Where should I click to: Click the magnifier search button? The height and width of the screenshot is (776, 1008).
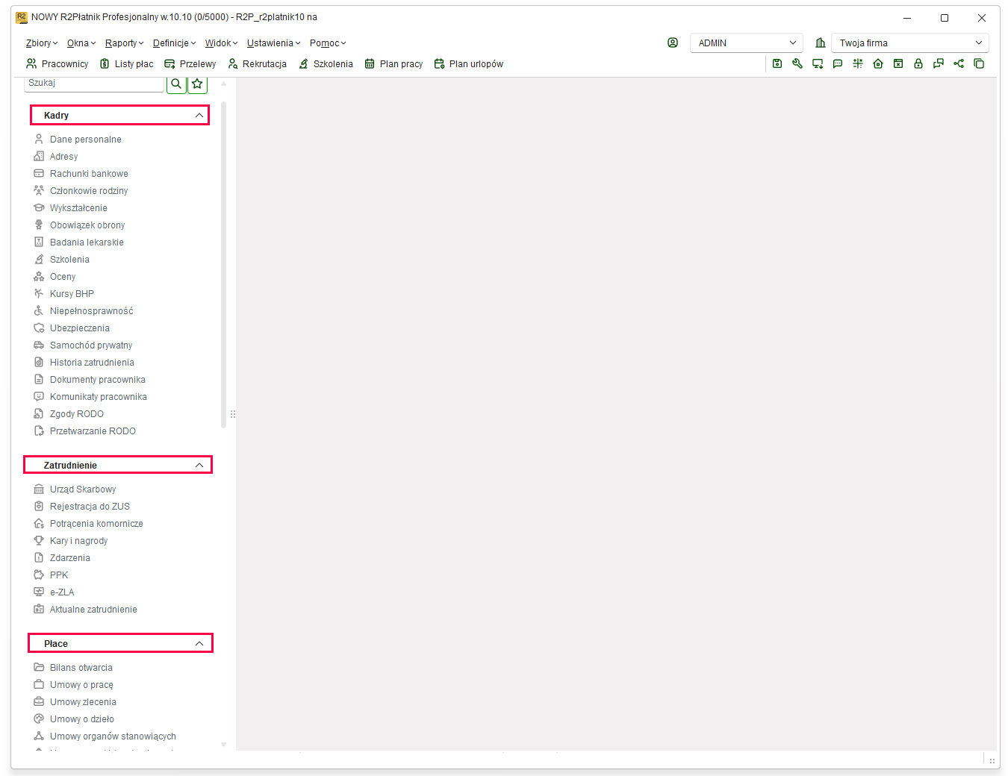[x=176, y=84]
